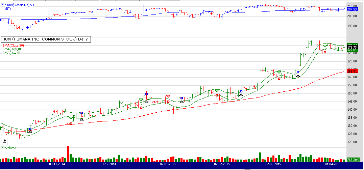The width and height of the screenshot is (364, 170).
Task: Collapse the Volume pane
Action: tap(2, 148)
